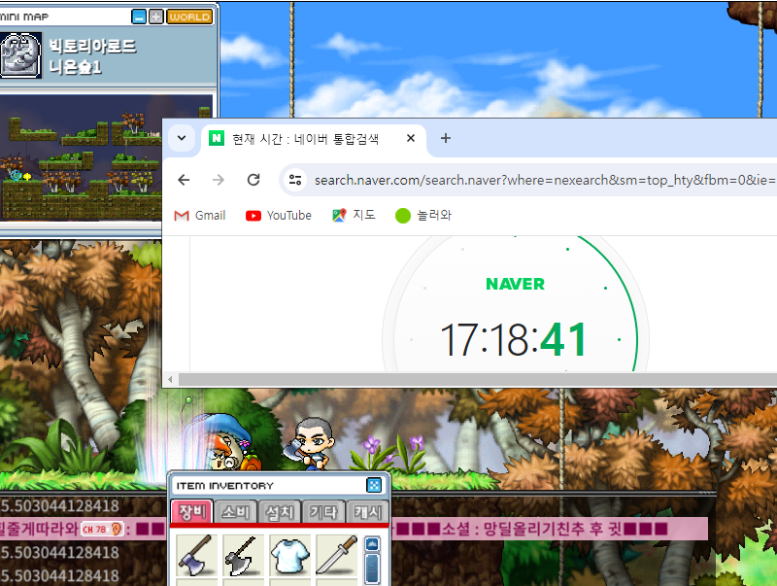
Task: Select the blue-bladed axe in inventory
Action: click(195, 554)
